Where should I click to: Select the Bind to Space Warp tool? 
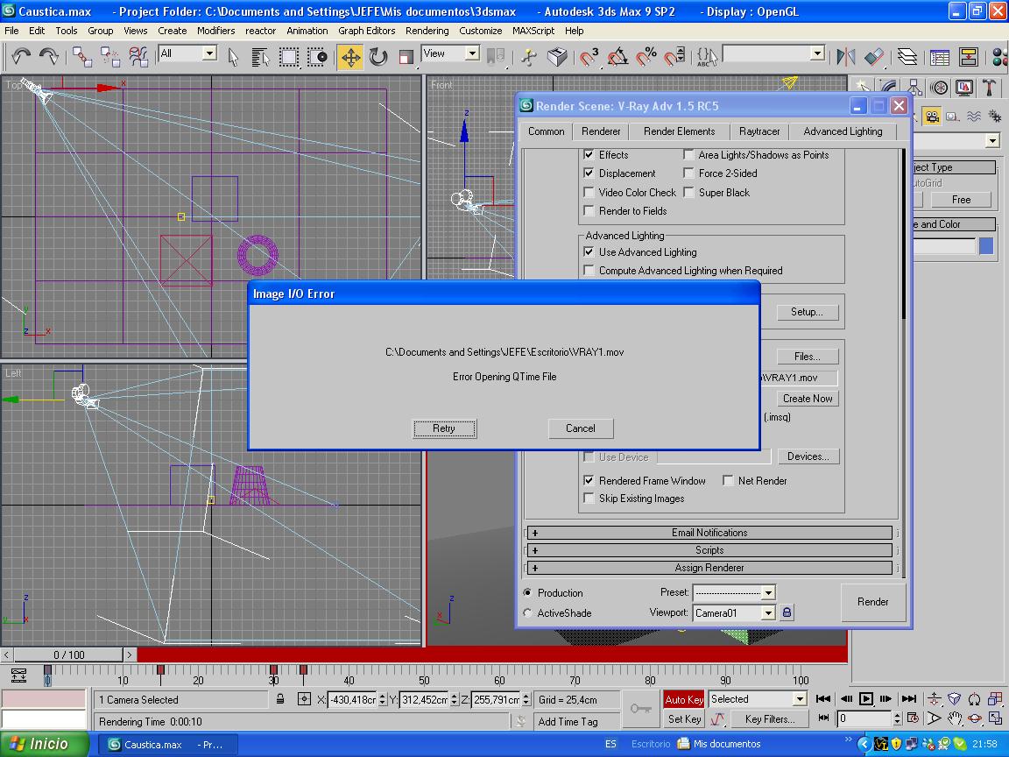138,57
